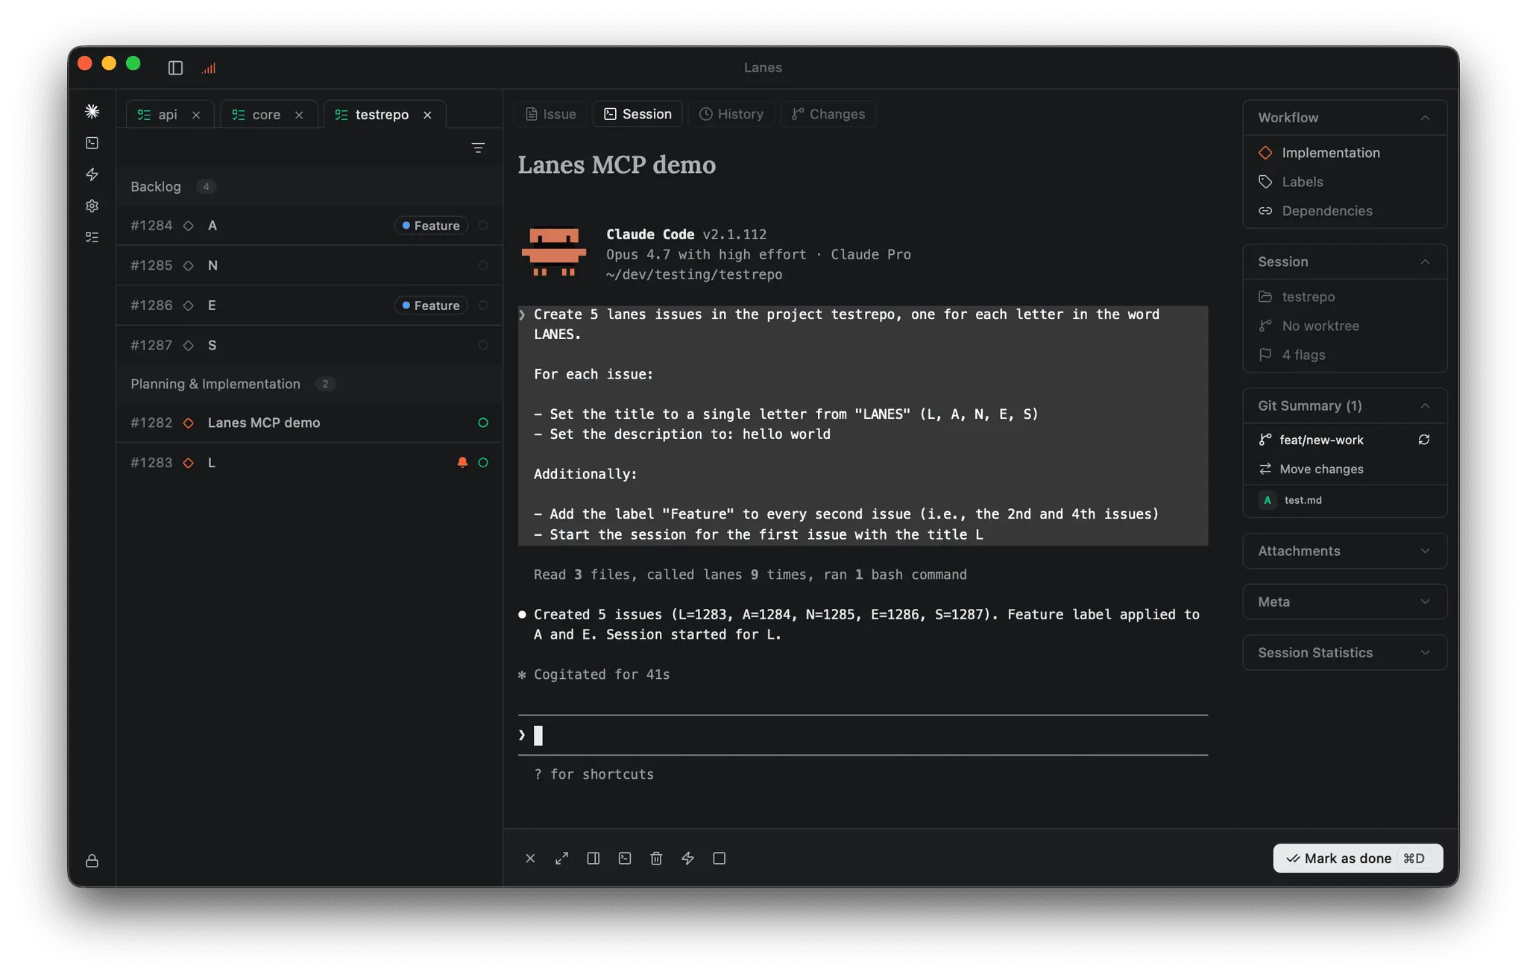Delete using the trash icon
Screen dimensions: 1527x977
(x=656, y=859)
